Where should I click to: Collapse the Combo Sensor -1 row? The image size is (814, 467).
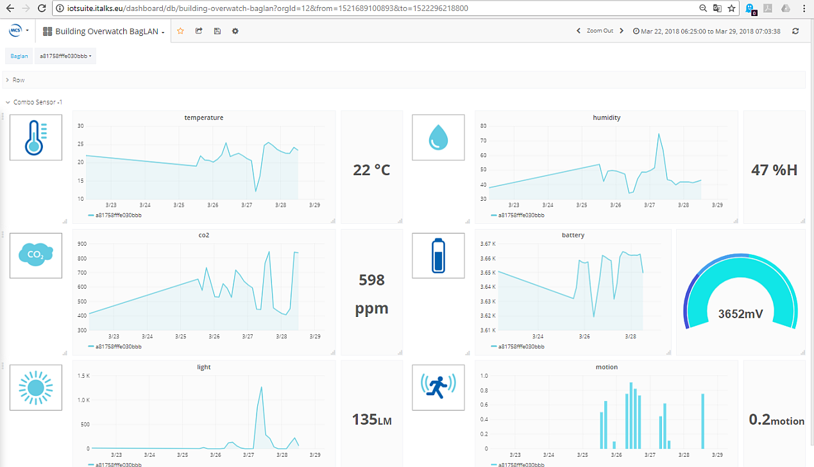pos(37,102)
